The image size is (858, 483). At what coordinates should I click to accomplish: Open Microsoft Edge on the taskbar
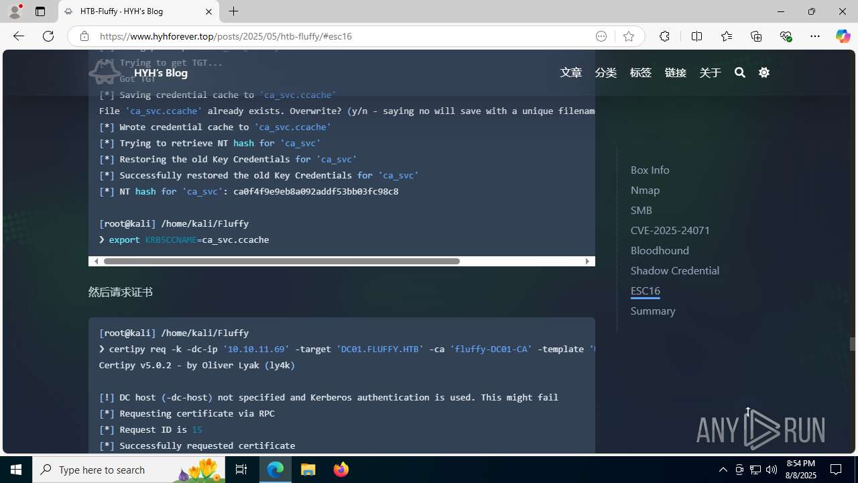[x=275, y=470]
